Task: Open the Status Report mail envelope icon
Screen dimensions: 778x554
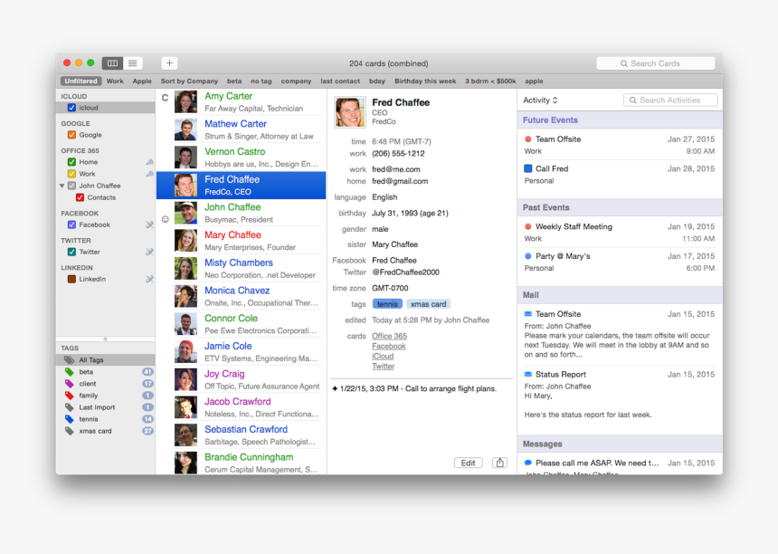Action: click(x=528, y=374)
